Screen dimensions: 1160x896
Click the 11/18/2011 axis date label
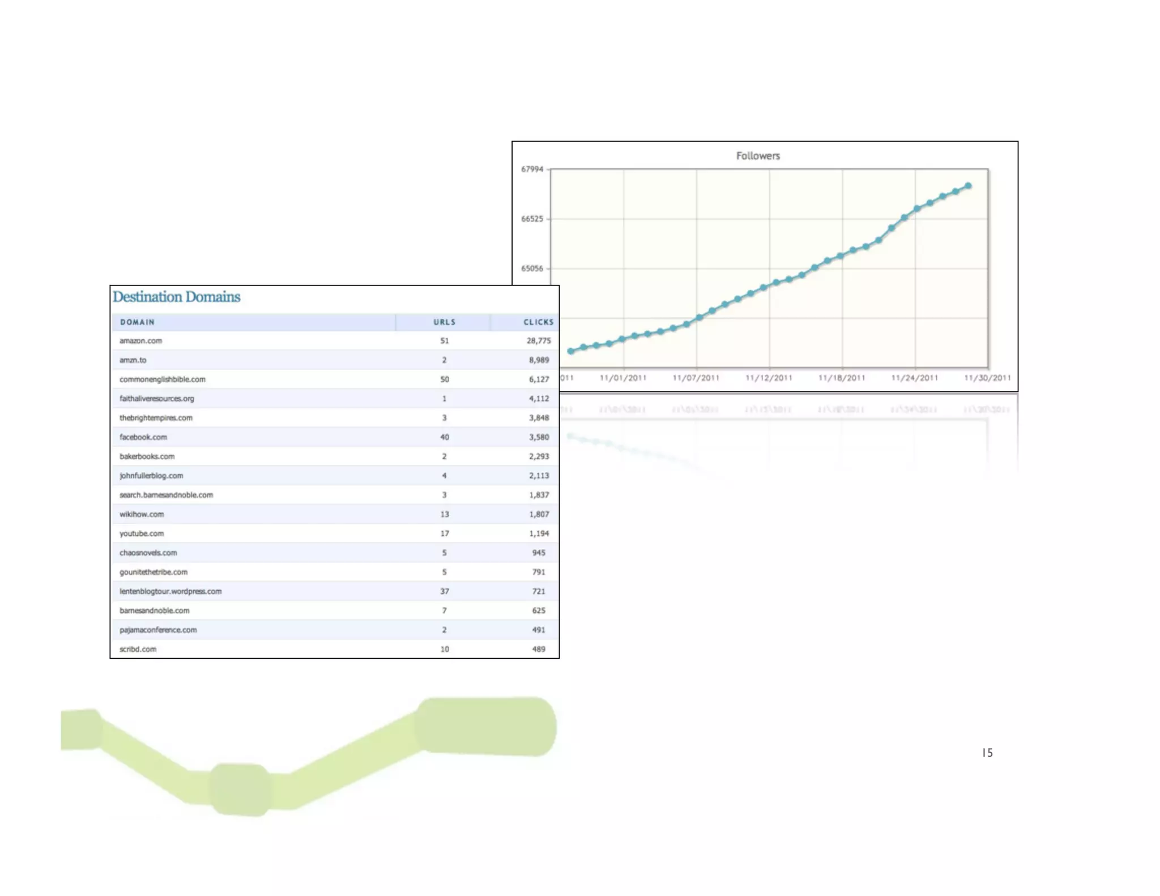pyautogui.click(x=842, y=378)
